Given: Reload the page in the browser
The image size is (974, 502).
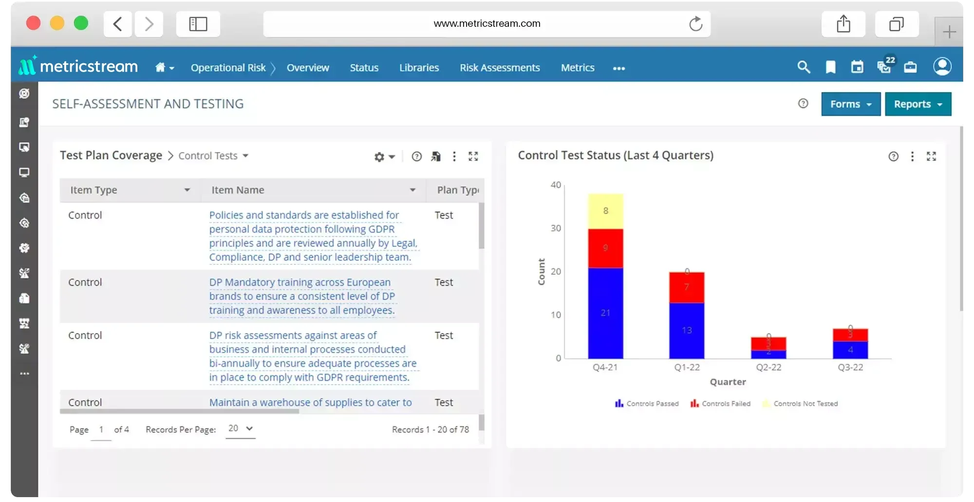Looking at the screenshot, I should (695, 23).
